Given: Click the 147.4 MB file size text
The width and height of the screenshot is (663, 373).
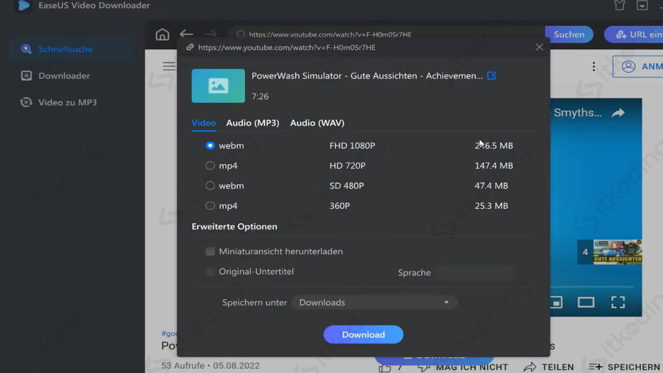Looking at the screenshot, I should click(x=494, y=166).
